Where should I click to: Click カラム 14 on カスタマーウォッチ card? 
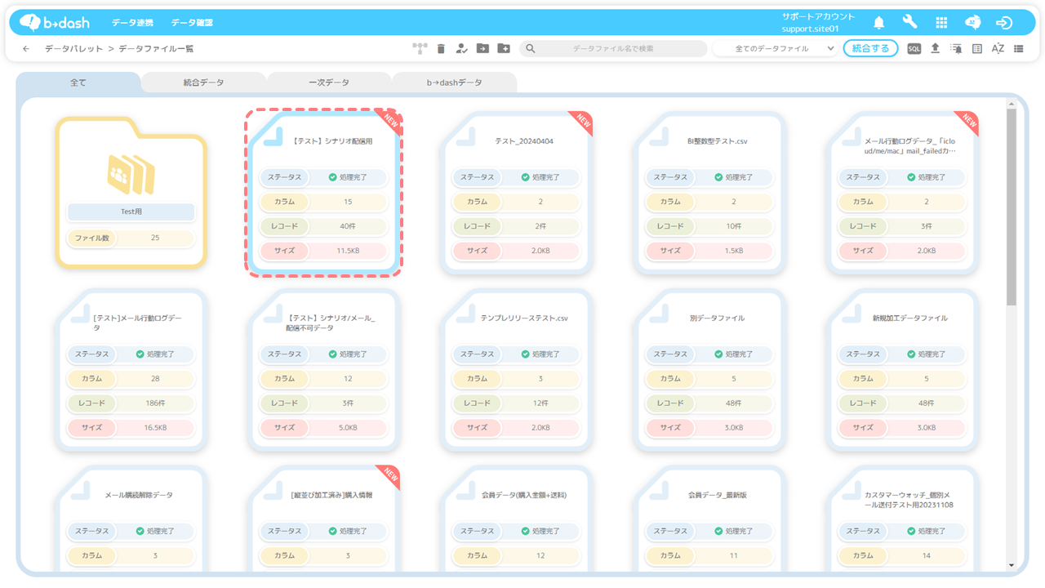click(x=902, y=556)
